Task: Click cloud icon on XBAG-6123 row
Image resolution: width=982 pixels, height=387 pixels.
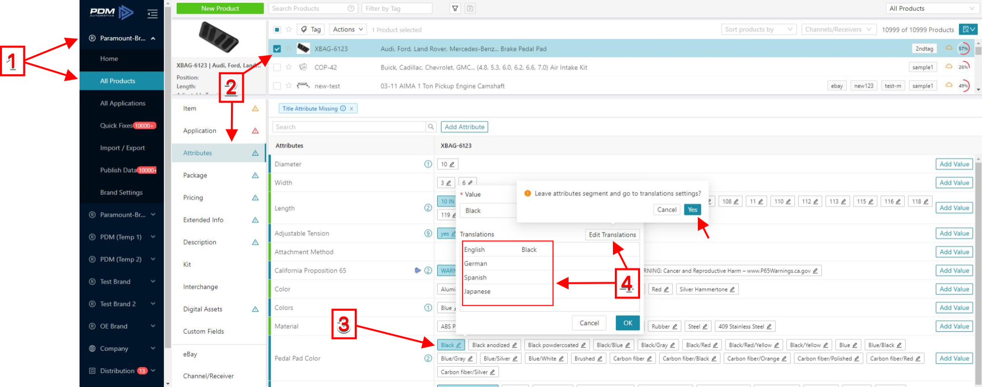Action: point(949,48)
